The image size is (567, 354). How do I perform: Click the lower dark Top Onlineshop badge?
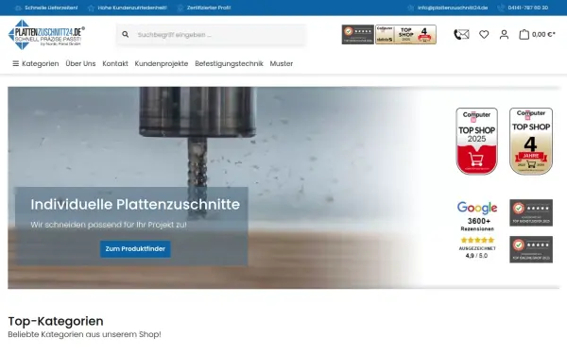click(531, 249)
